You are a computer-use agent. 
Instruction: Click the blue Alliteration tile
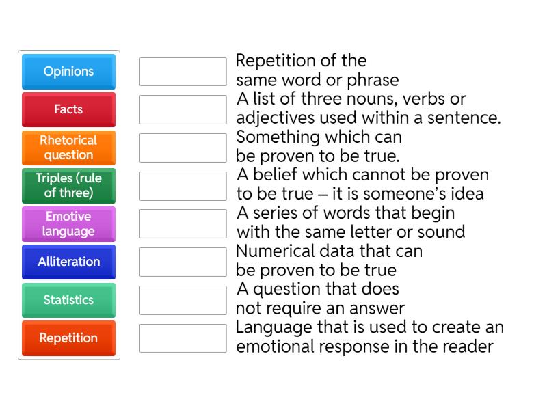(x=68, y=262)
